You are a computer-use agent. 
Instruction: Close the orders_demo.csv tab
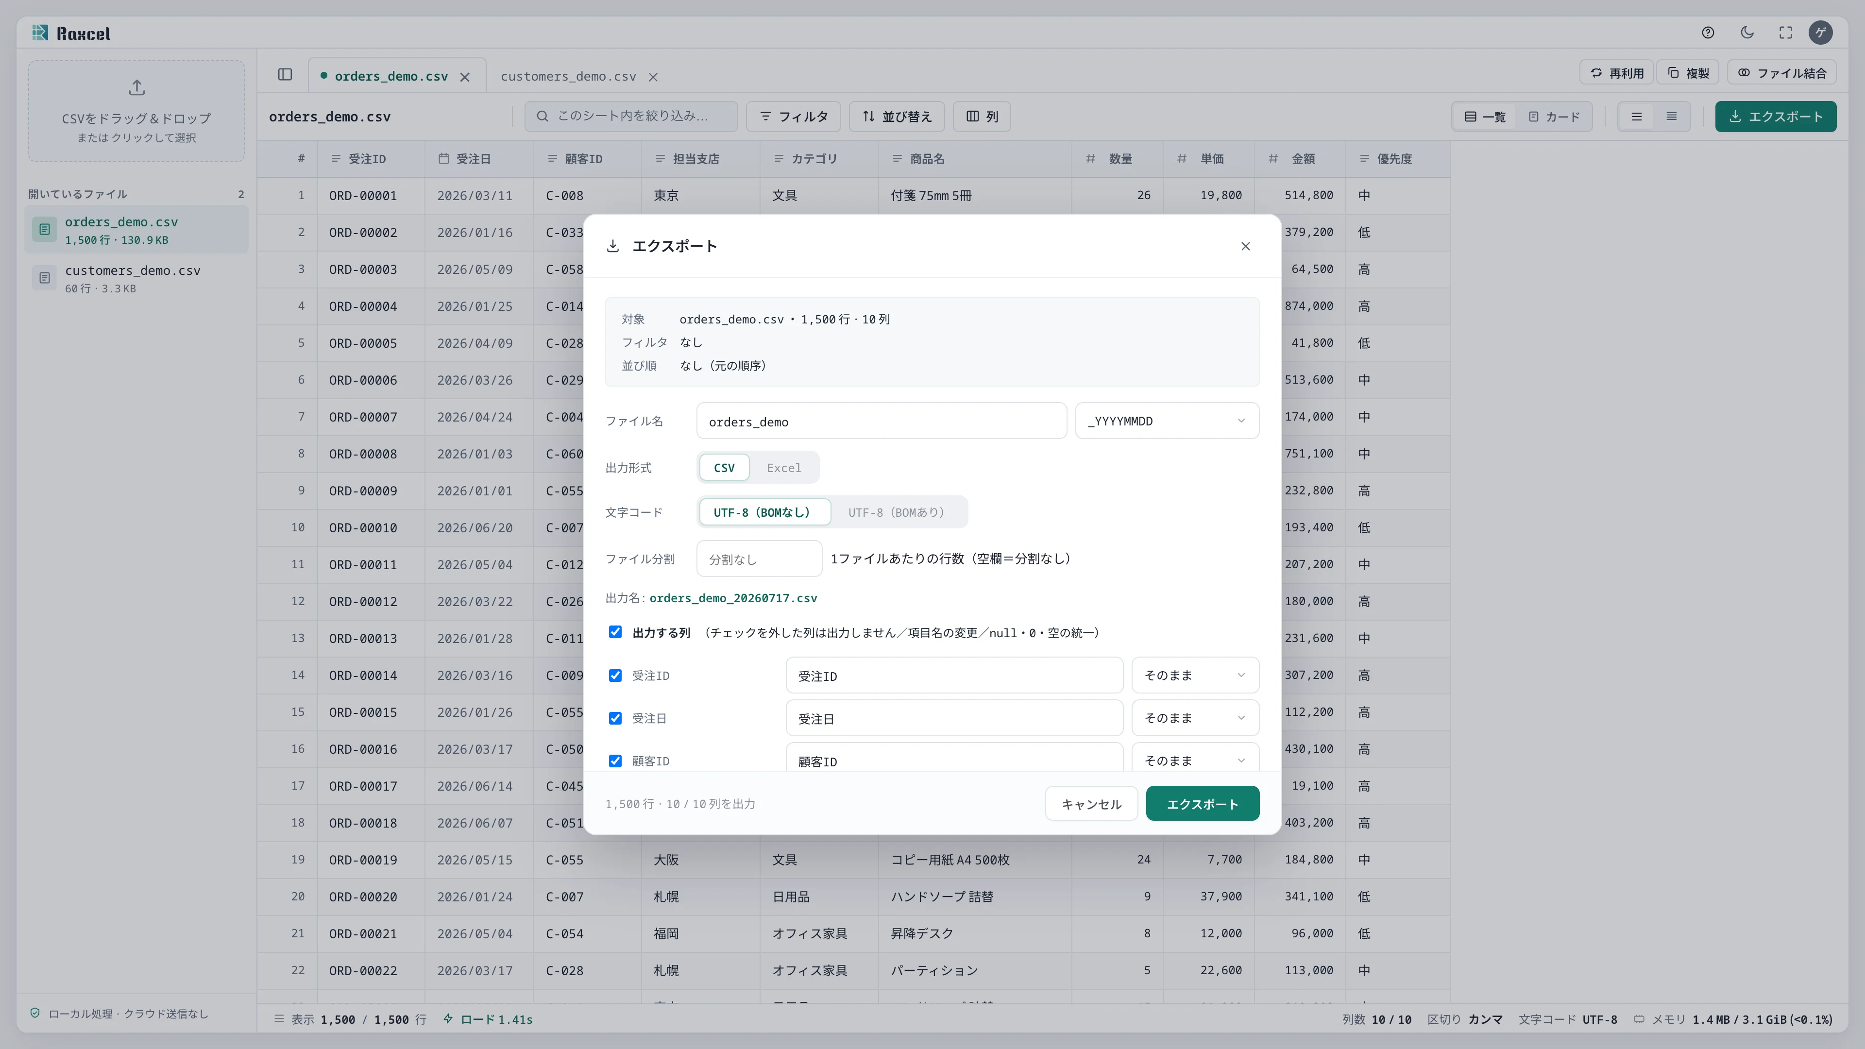click(465, 77)
